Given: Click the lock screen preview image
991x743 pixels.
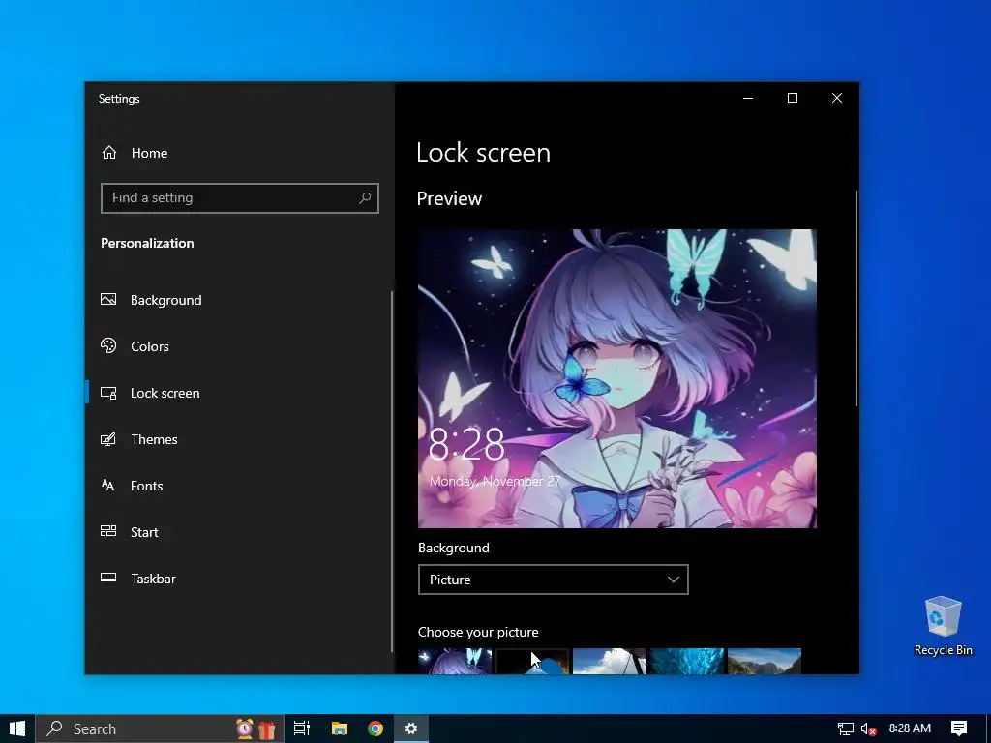Looking at the screenshot, I should (616, 378).
